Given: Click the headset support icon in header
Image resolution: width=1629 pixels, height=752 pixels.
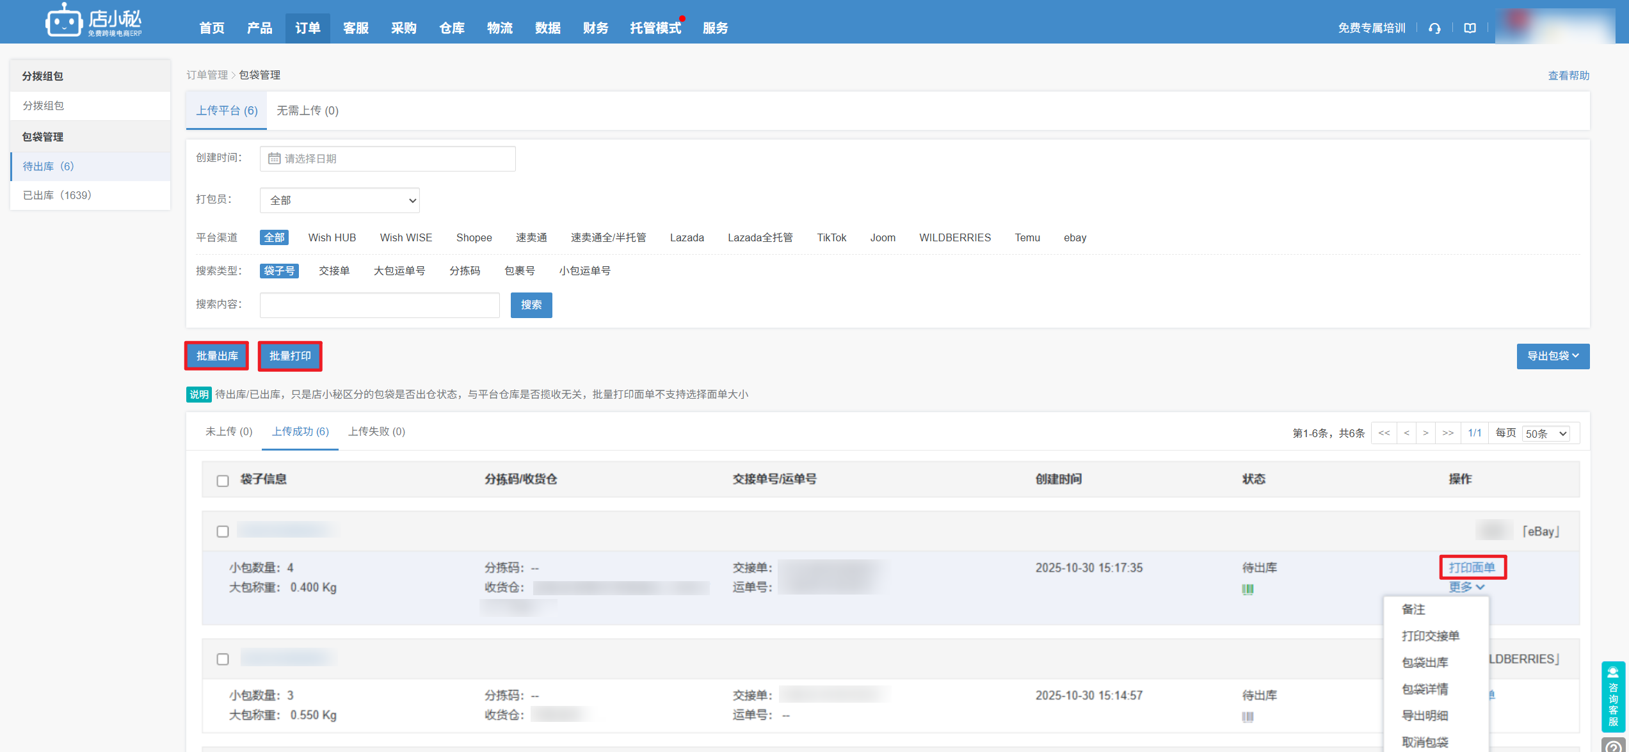Looking at the screenshot, I should 1434,28.
